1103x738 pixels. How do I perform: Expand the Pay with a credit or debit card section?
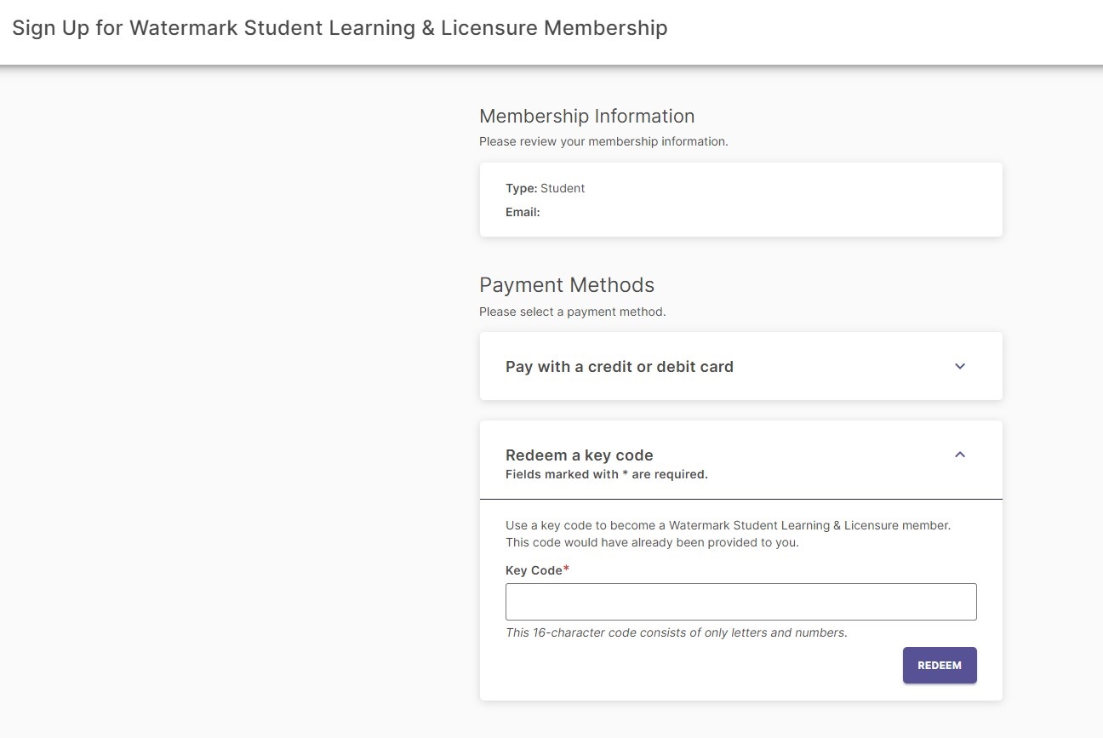click(x=740, y=366)
